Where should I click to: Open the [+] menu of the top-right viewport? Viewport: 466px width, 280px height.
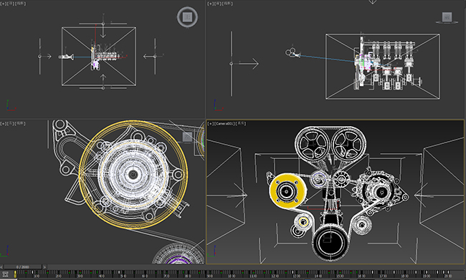click(x=210, y=4)
